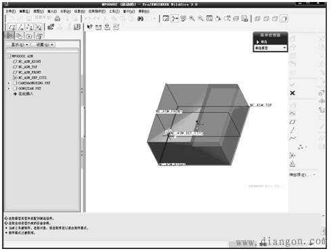The image size is (331, 251).
Task: Switch to hidden line display mode
Action: [266, 18]
